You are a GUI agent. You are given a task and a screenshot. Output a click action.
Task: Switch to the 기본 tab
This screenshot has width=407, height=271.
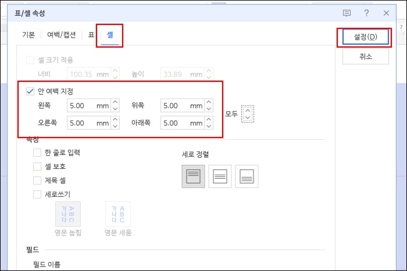(28, 35)
